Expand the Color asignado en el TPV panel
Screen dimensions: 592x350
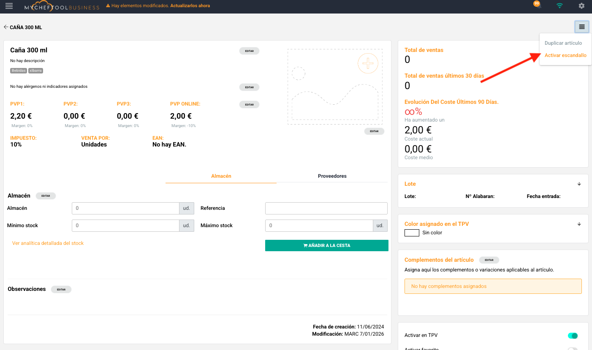[x=579, y=224]
